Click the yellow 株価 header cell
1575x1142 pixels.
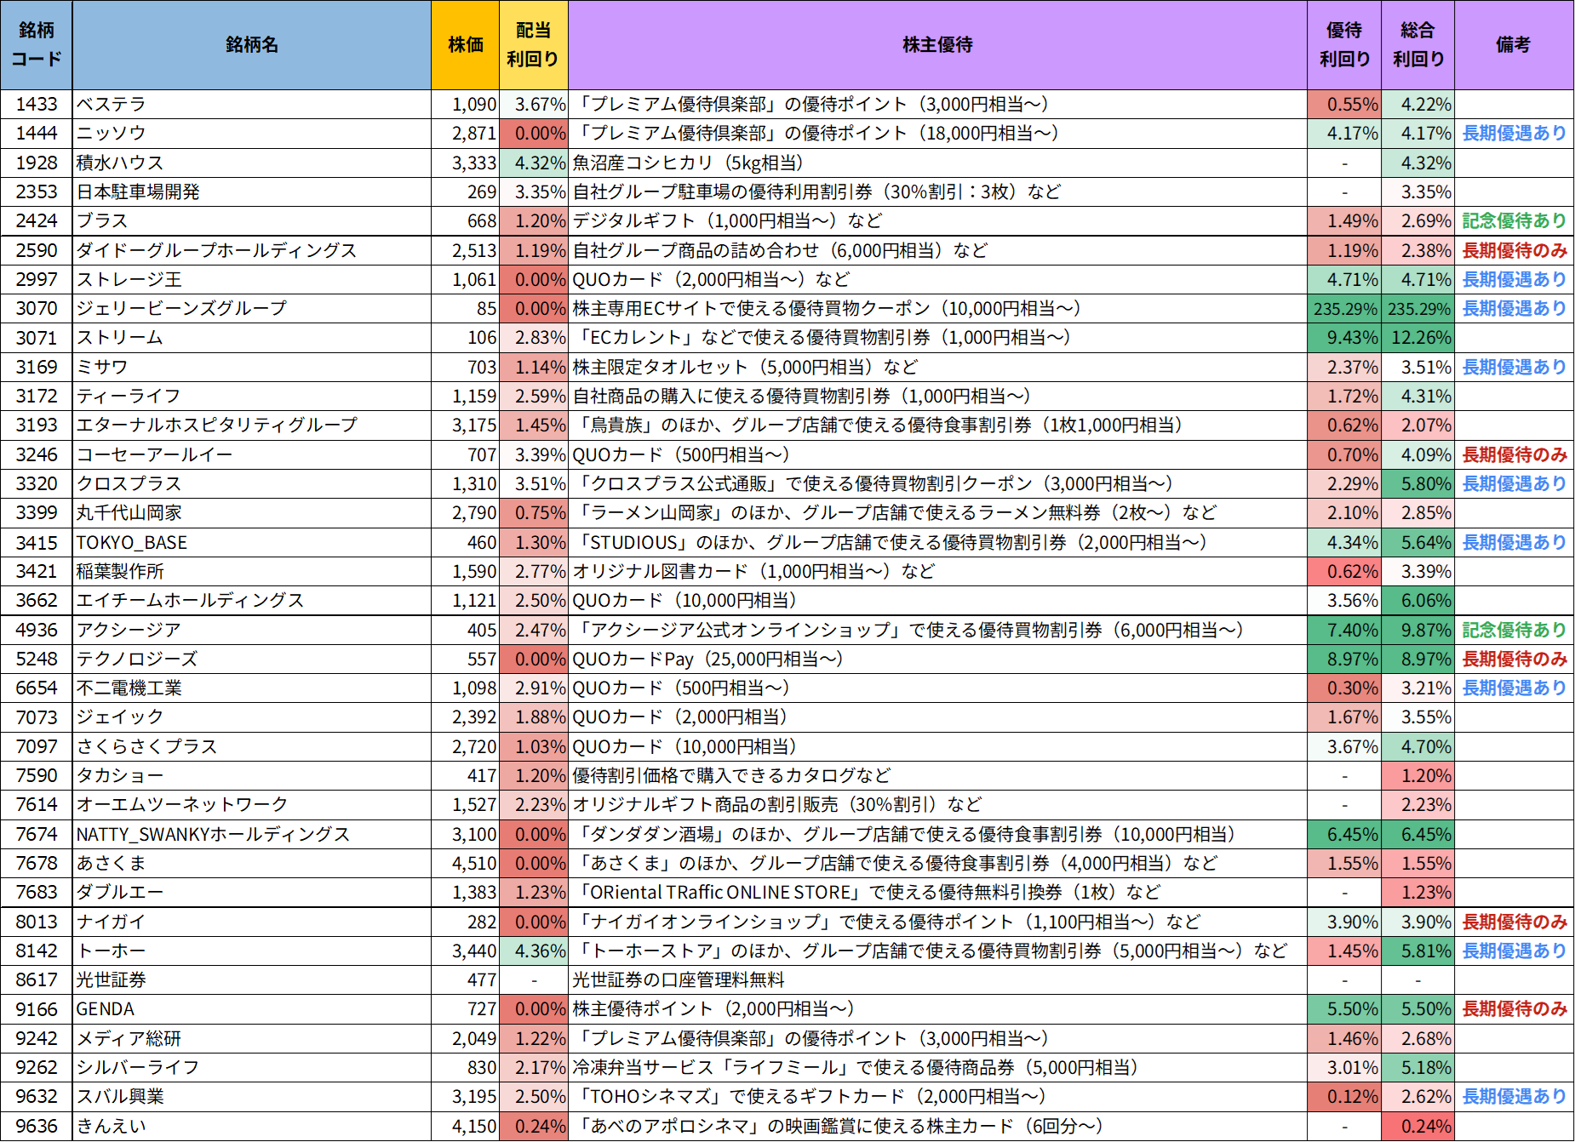coord(465,44)
